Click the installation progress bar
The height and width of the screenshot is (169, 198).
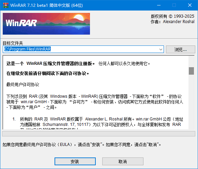pyautogui.click(x=98, y=134)
